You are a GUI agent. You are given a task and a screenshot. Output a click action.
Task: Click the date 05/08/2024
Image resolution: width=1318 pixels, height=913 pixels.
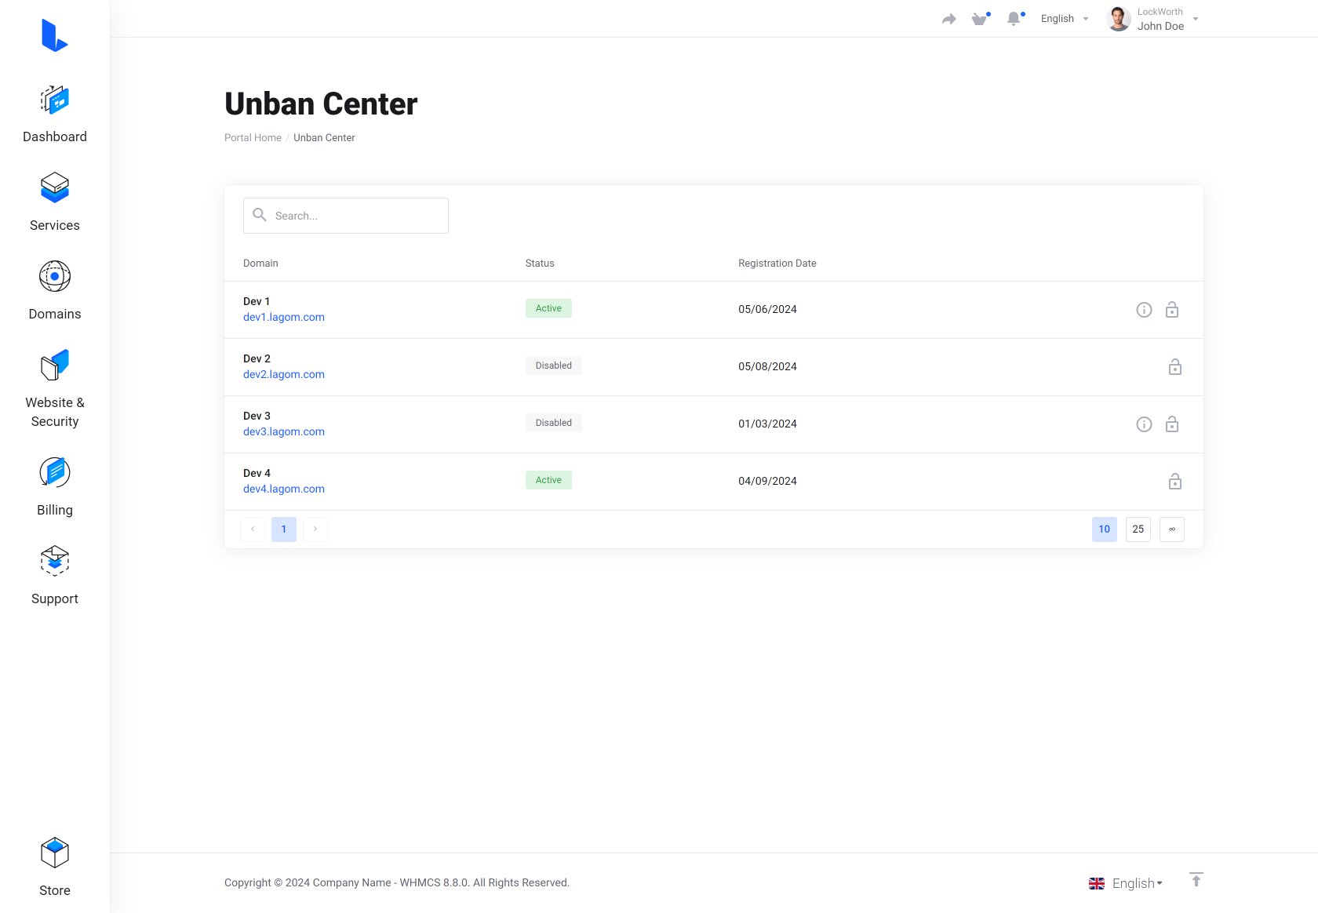pos(767,366)
